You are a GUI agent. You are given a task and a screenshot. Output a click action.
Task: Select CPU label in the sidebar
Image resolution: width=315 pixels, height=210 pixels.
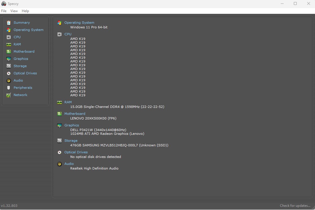[17, 37]
